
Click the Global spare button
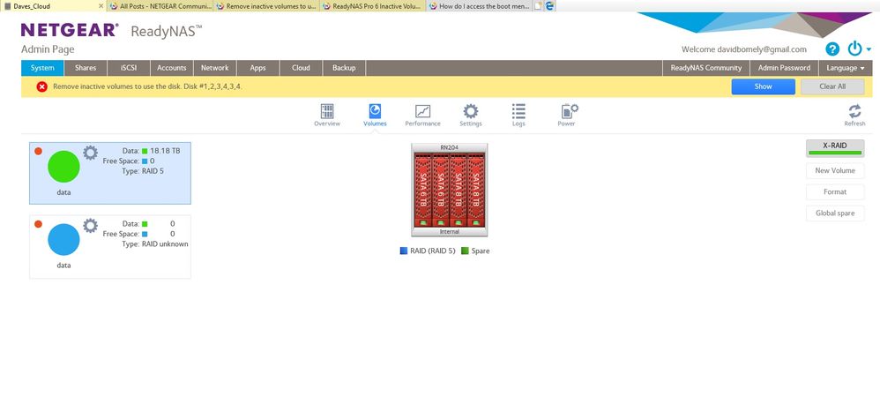pos(835,213)
